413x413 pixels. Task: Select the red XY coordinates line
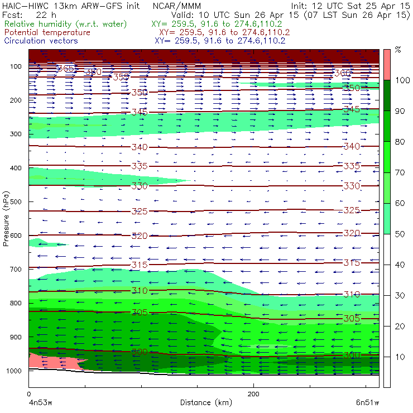(x=224, y=32)
